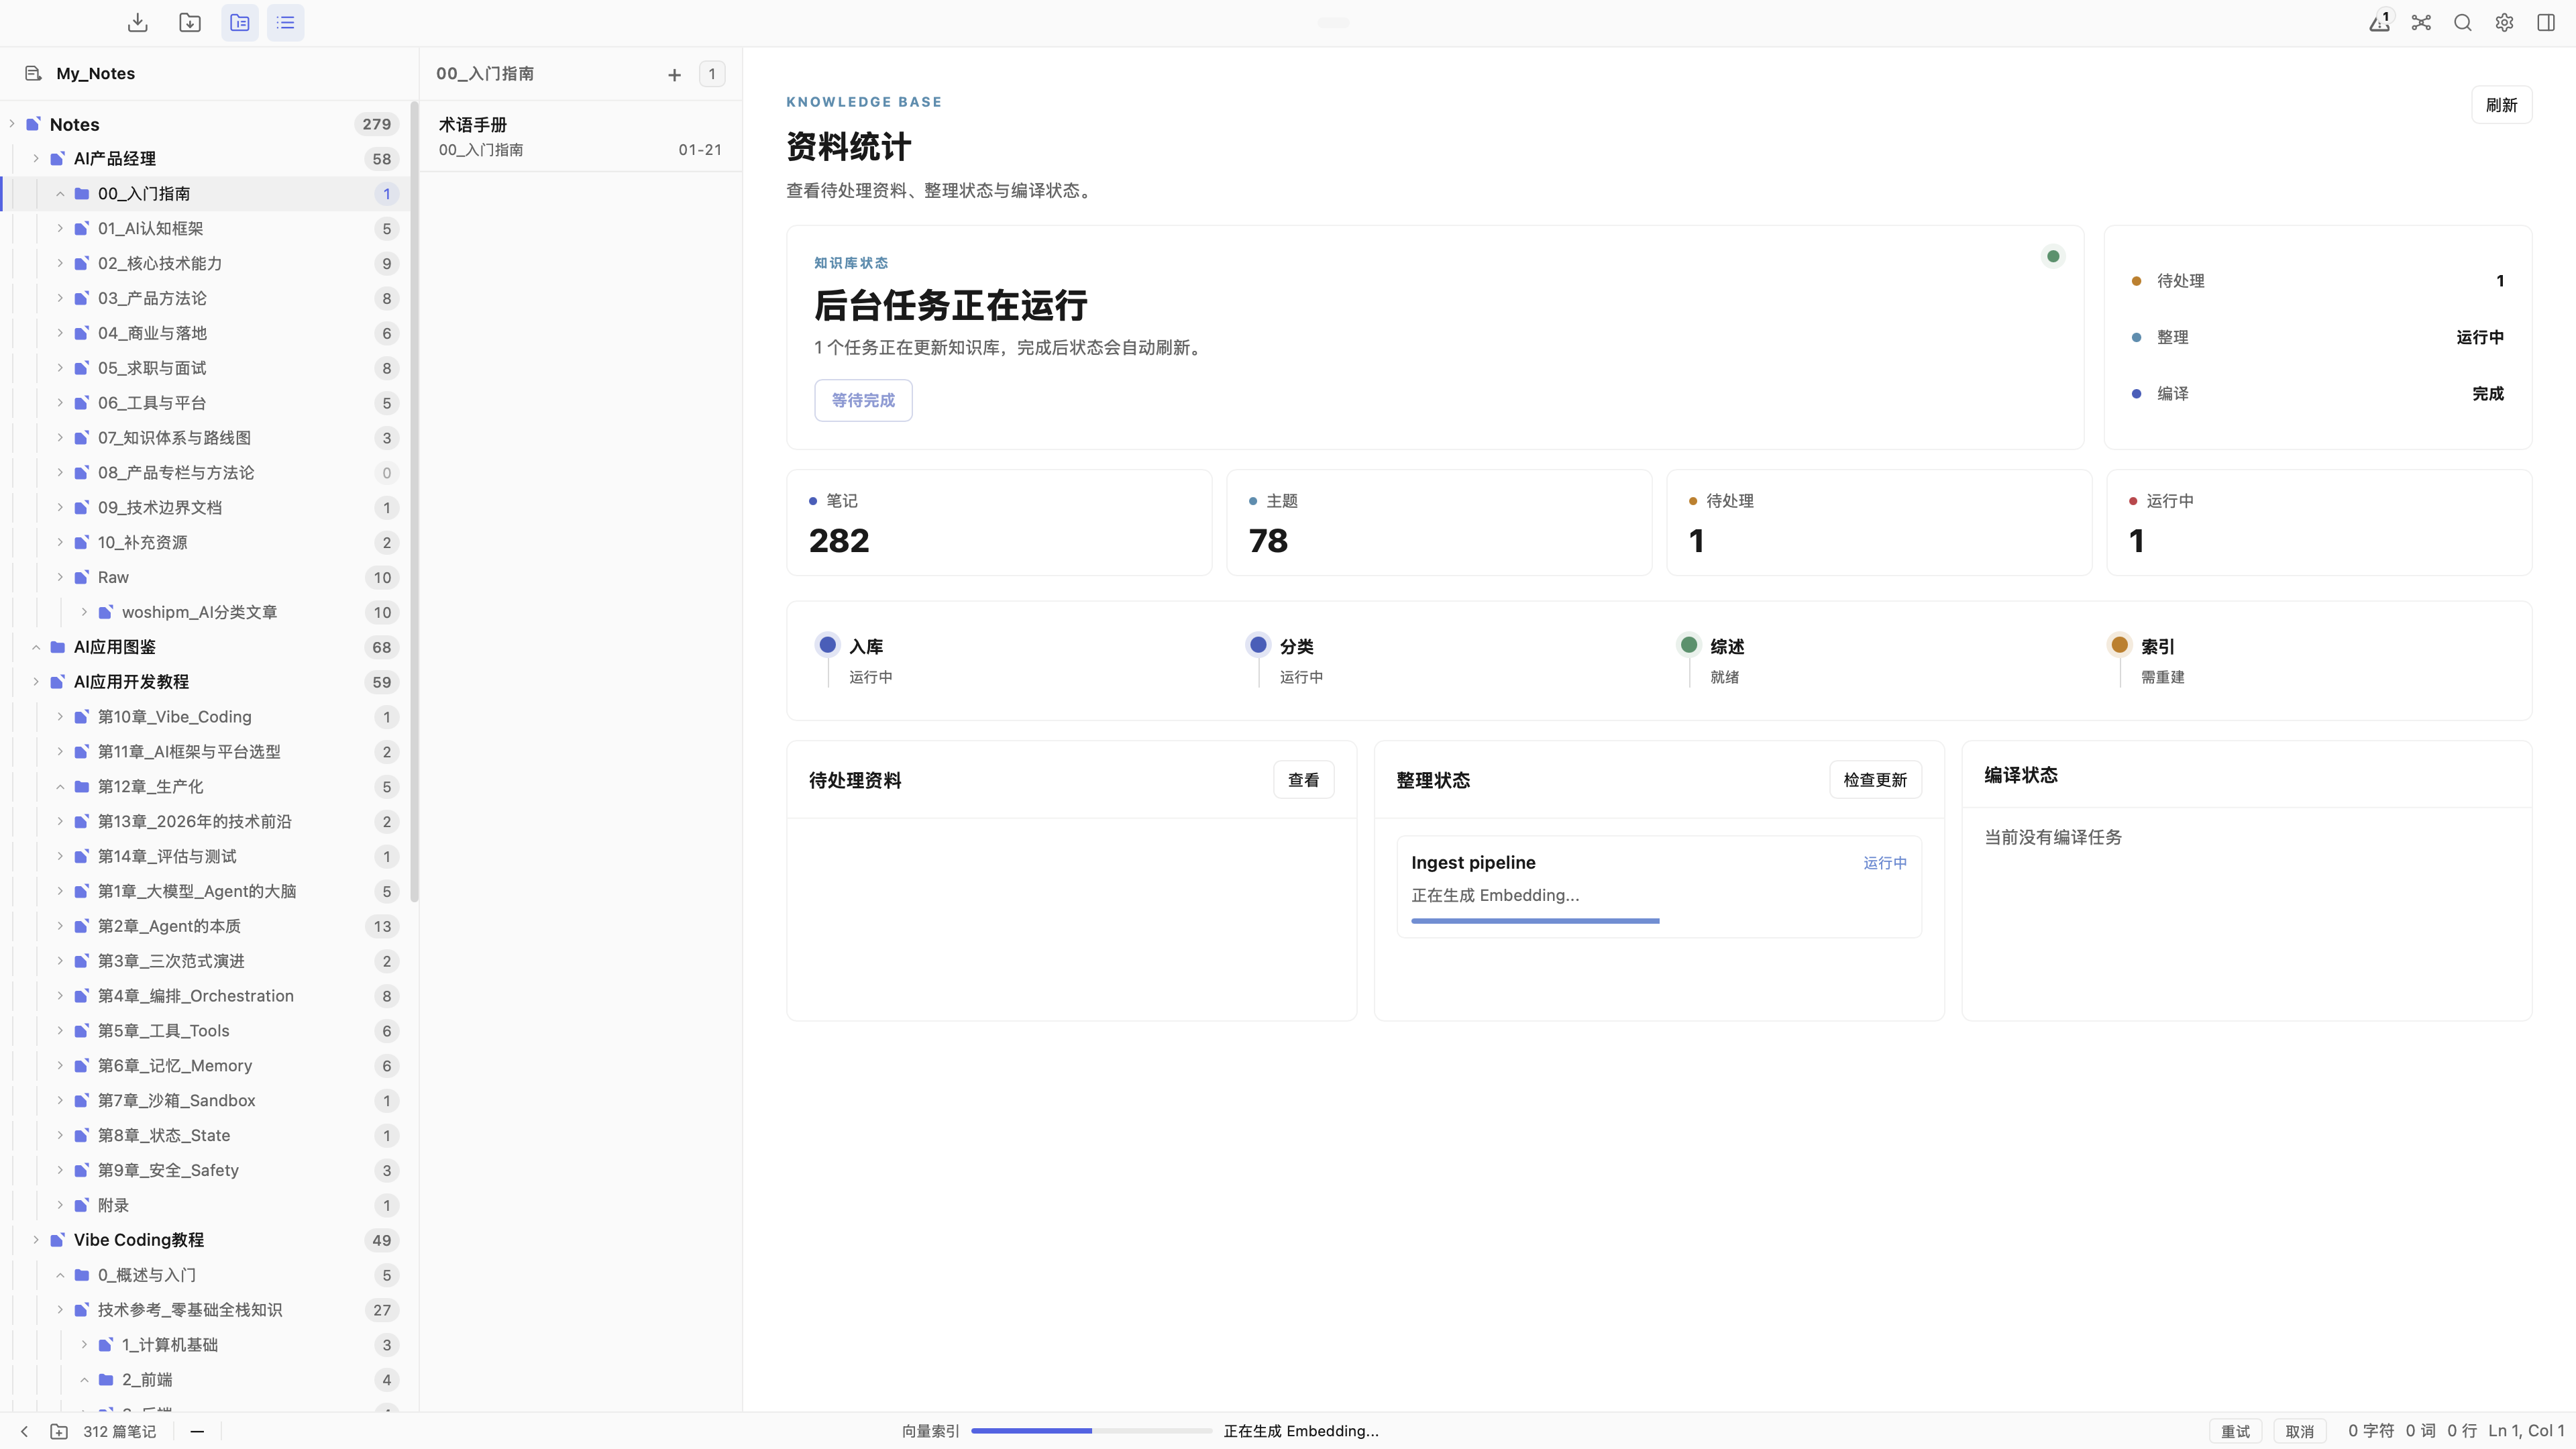Click the 入库 pipeline stage marker

(x=827, y=645)
